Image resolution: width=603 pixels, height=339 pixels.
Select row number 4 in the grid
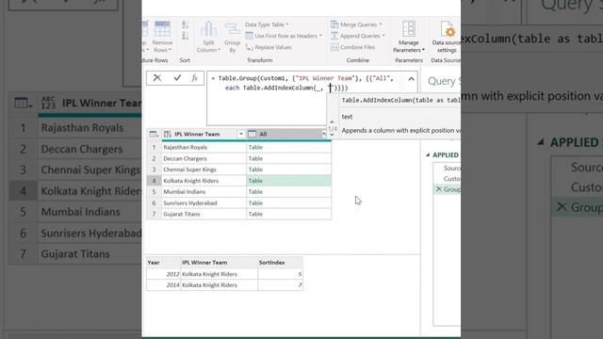154,181
